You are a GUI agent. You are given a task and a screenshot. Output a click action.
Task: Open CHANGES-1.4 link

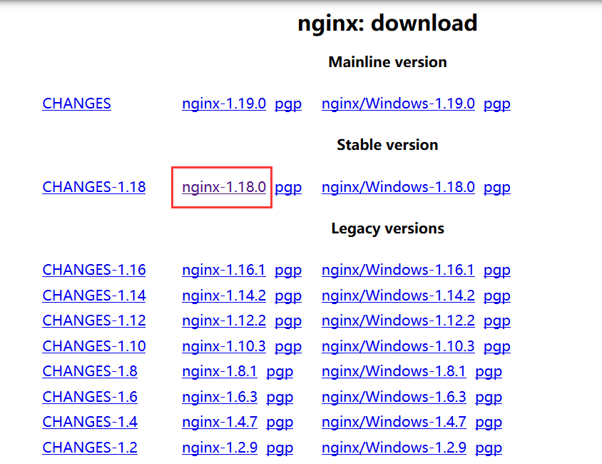coord(90,422)
